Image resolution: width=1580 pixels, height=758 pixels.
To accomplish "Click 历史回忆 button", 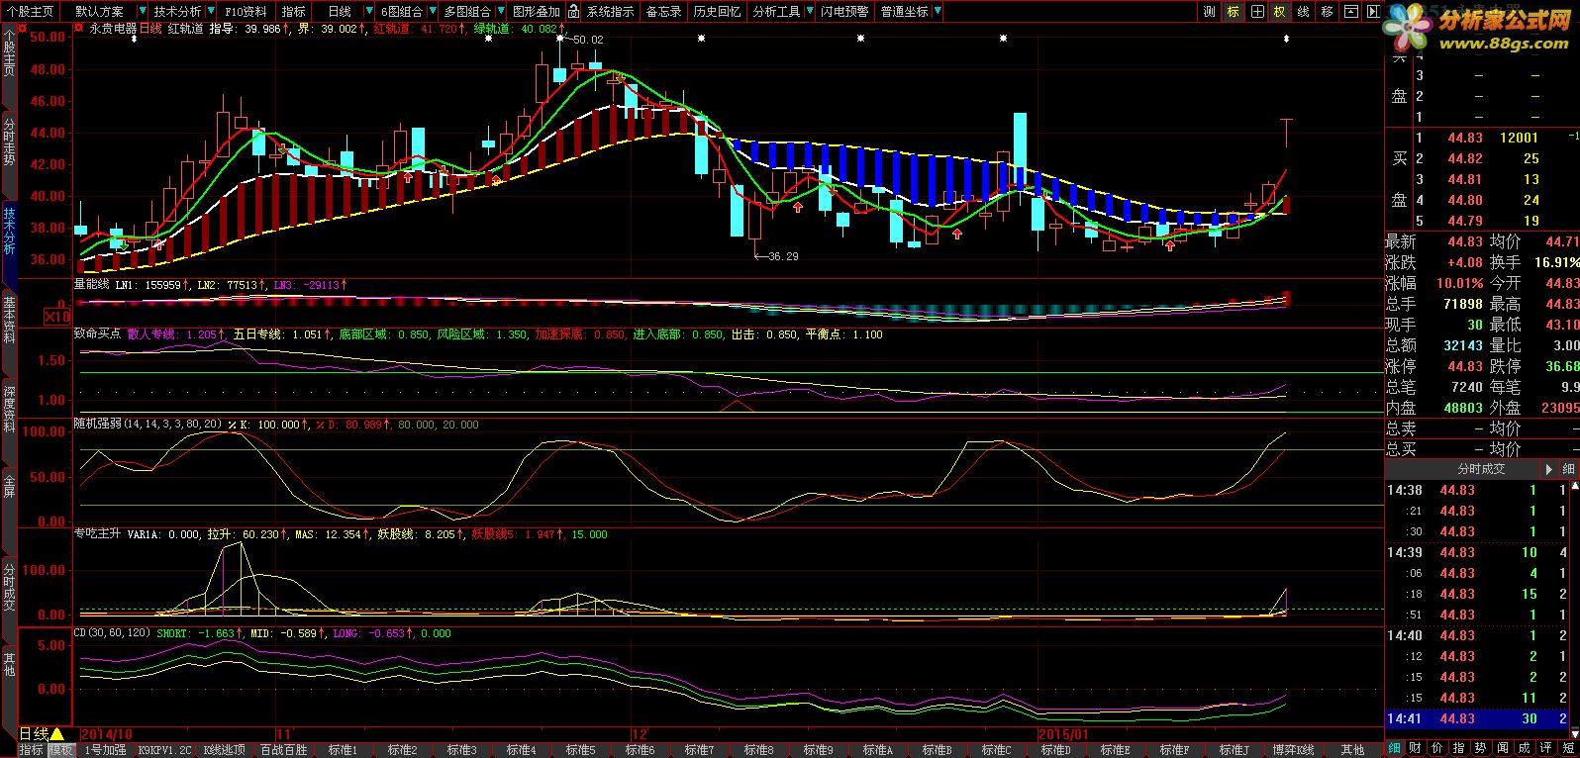I will (717, 12).
